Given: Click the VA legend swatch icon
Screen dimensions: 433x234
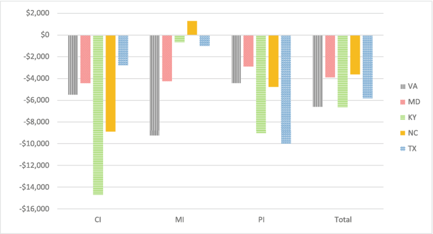Looking at the screenshot, I should pyautogui.click(x=403, y=87).
